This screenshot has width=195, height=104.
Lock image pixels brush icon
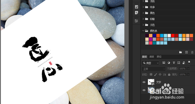pos(156,74)
